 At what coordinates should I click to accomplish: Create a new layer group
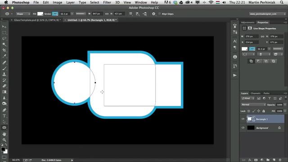268,160
